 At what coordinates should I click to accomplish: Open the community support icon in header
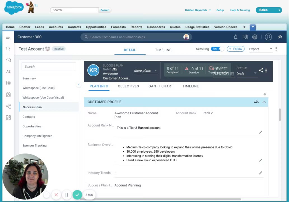[x=255, y=37]
